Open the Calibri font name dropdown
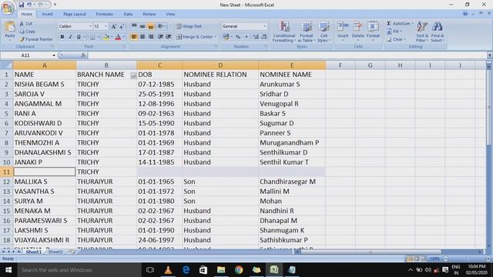Image resolution: width=493 pixels, height=277 pixels. (x=90, y=26)
